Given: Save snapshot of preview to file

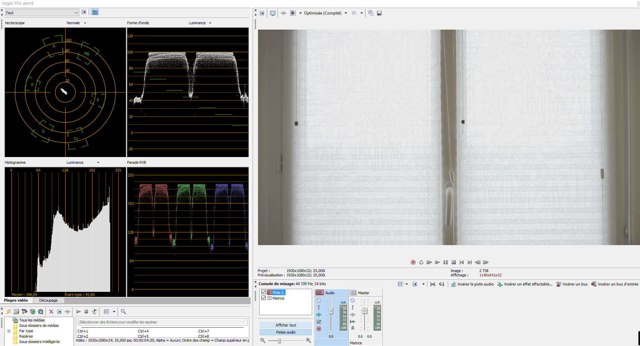Looking at the screenshot, I should click(379, 13).
